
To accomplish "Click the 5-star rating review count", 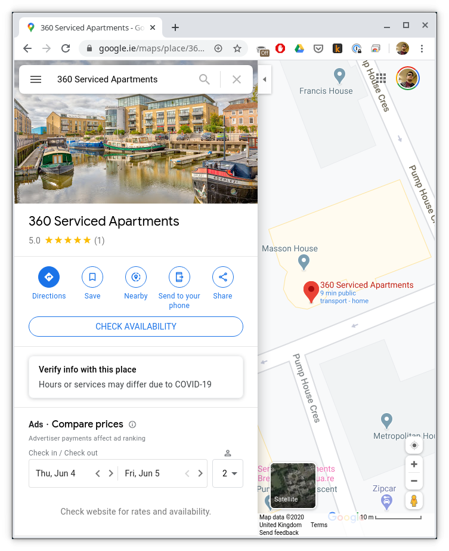I will 100,241.
